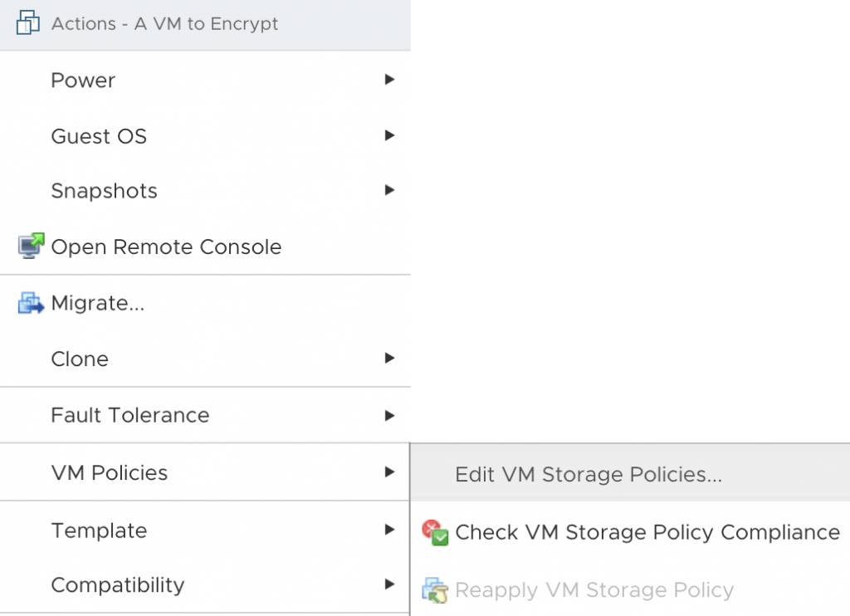Open the VM Policies menu entry
The height and width of the screenshot is (616, 850).
tap(205, 472)
